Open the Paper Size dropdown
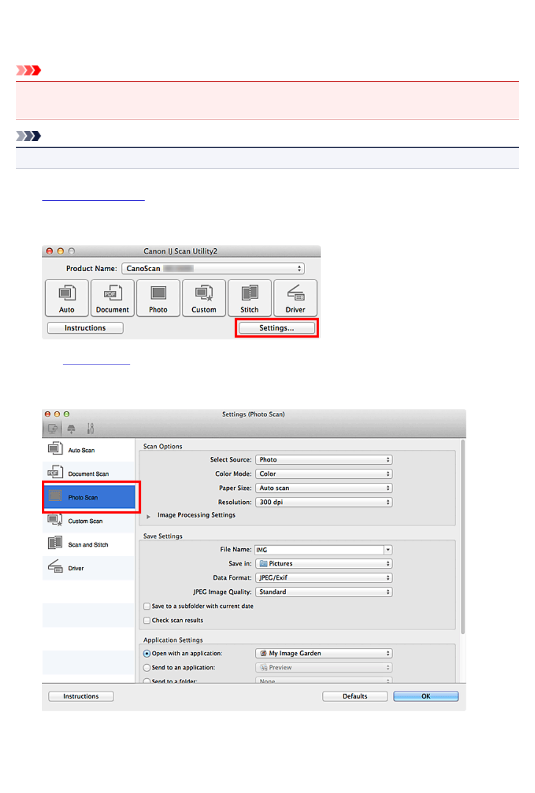 pyautogui.click(x=324, y=488)
